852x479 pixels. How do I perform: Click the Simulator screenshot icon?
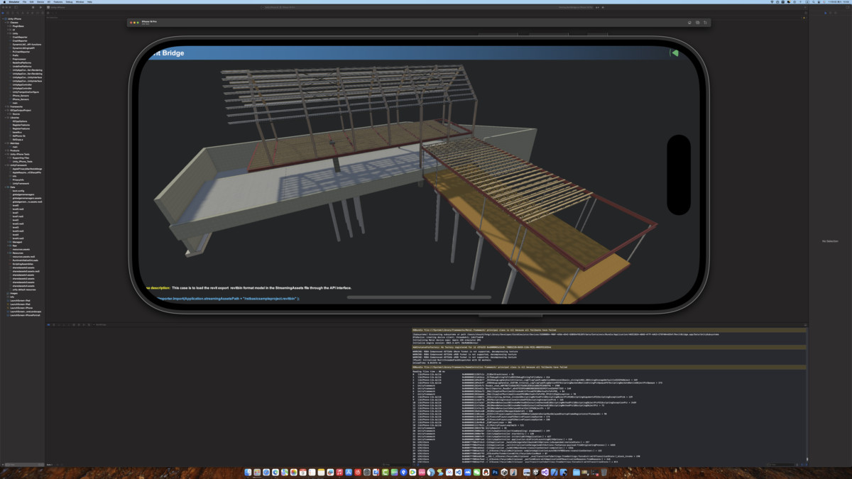click(x=697, y=22)
